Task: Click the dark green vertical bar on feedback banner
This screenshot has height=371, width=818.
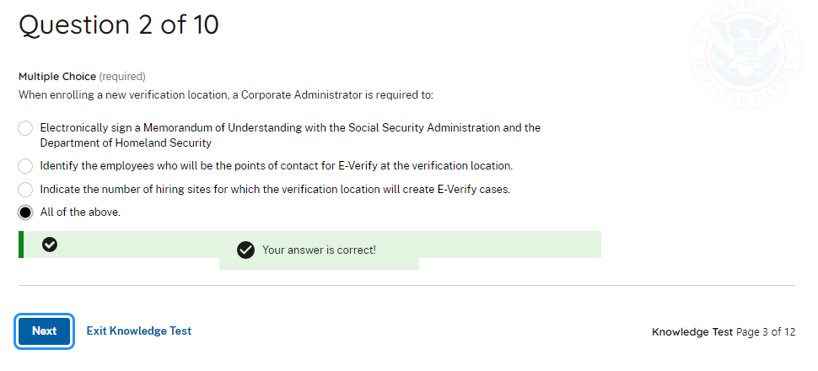Action: pos(21,245)
